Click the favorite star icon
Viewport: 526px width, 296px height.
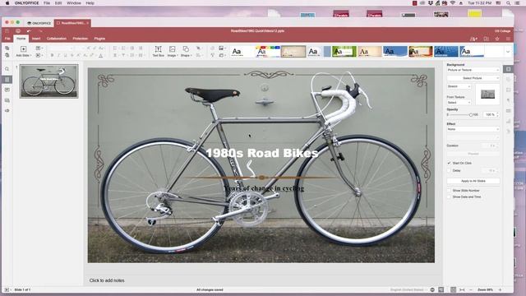click(x=497, y=39)
